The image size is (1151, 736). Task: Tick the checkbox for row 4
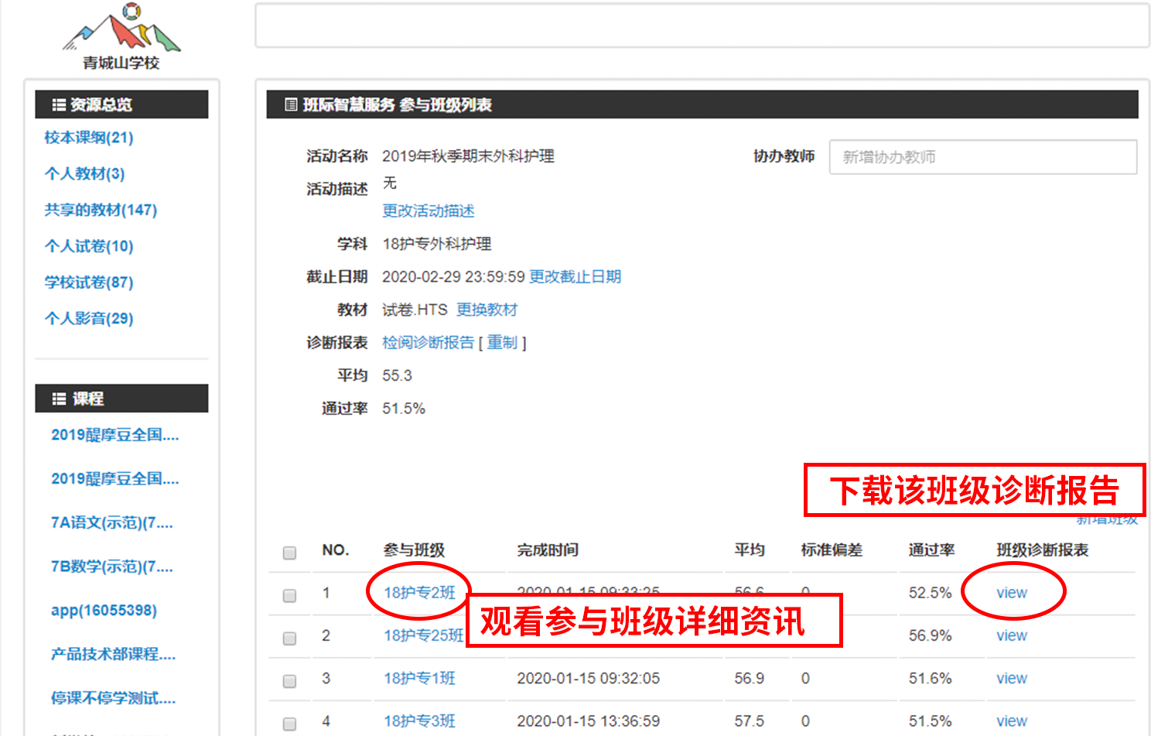[289, 723]
